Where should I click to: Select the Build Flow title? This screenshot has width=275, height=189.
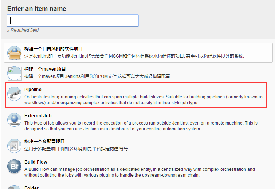[x=36, y=162]
